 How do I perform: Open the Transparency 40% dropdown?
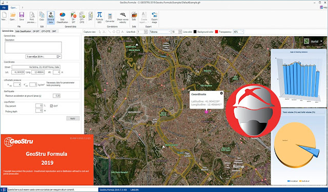pyautogui.click(x=242, y=32)
